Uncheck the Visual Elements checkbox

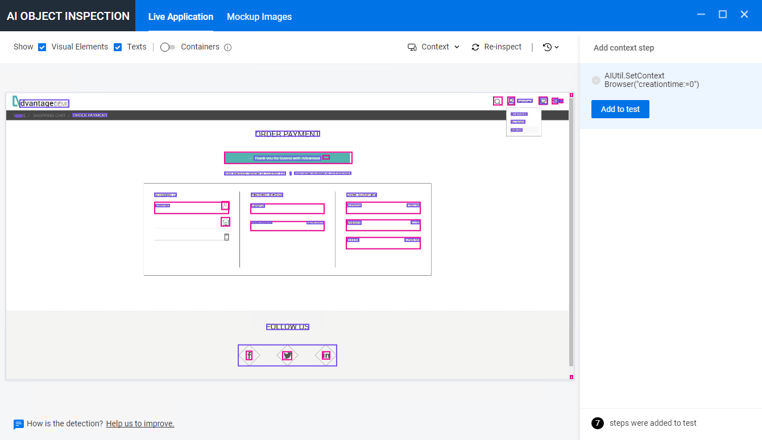(x=42, y=47)
